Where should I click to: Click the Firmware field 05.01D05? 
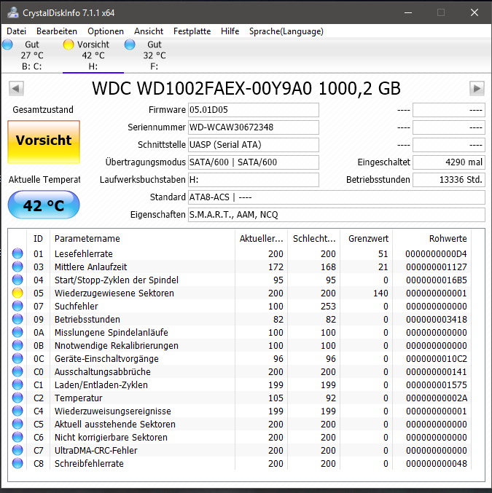point(254,110)
